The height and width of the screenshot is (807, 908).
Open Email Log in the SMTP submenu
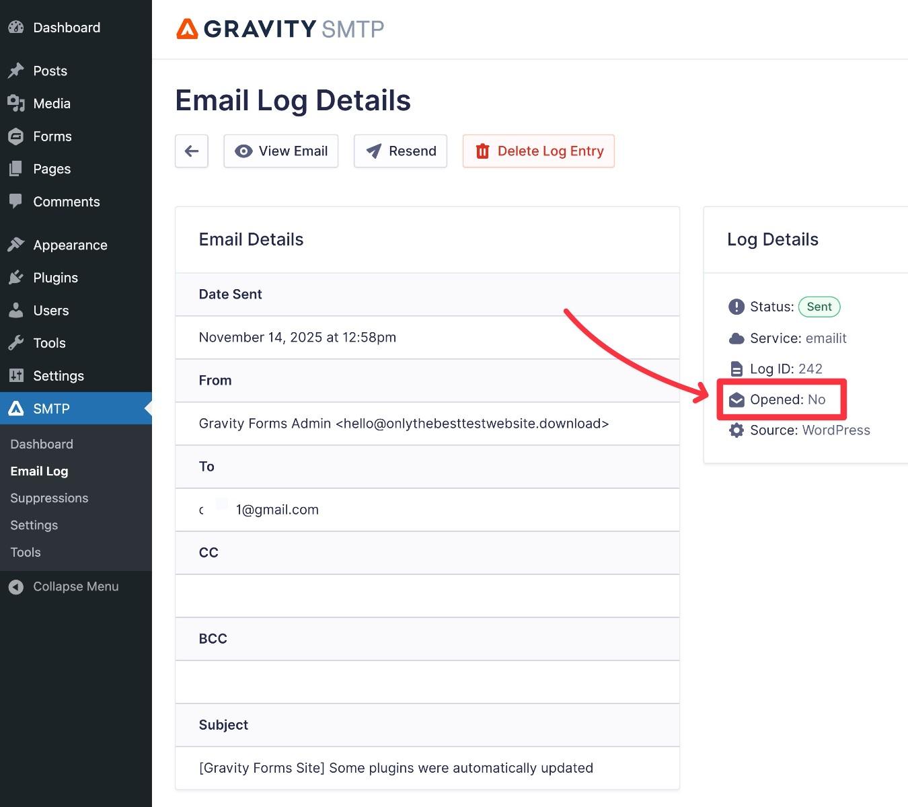[38, 471]
